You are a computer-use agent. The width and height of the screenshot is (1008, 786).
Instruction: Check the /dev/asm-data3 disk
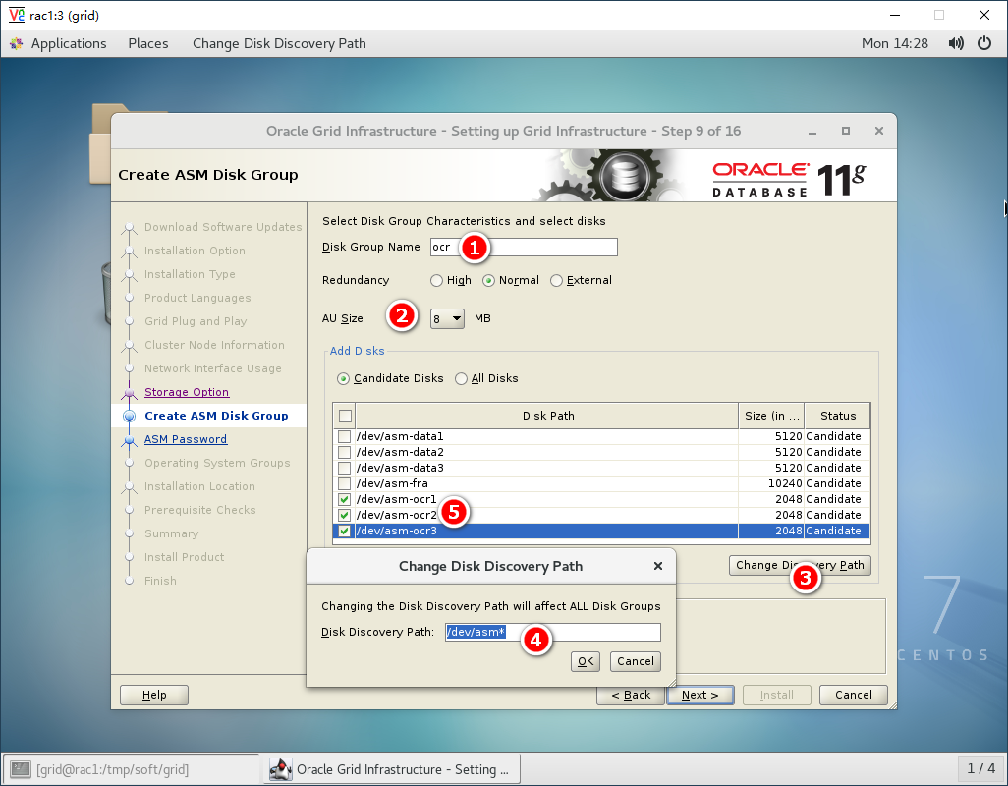(345, 468)
